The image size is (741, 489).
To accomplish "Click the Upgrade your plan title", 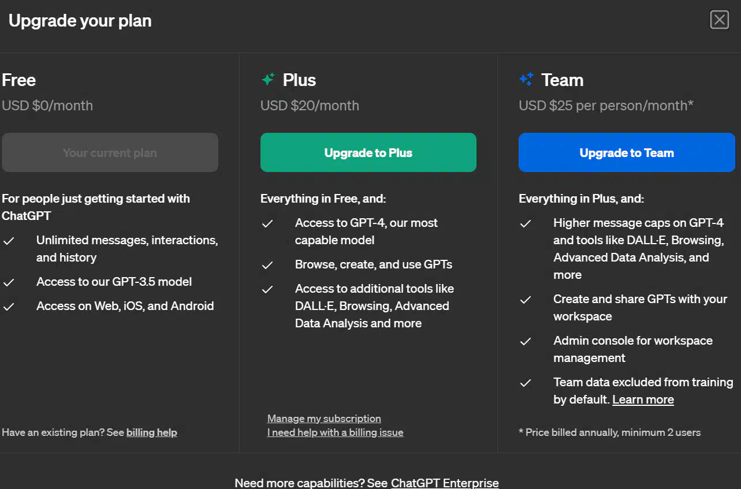I will pyautogui.click(x=80, y=21).
